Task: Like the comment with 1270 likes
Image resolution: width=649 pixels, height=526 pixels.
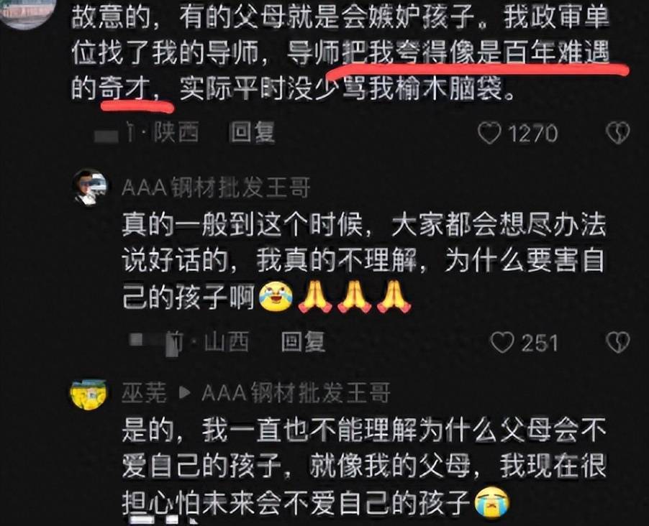Action: click(x=489, y=133)
